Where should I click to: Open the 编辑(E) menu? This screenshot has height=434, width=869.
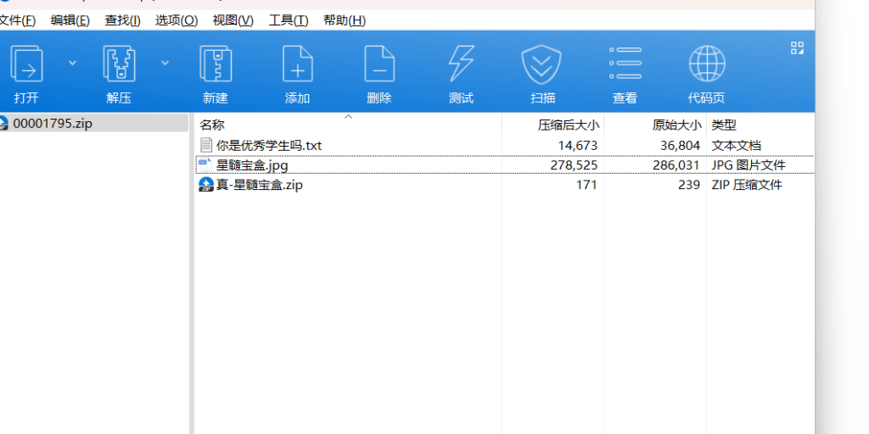point(70,20)
